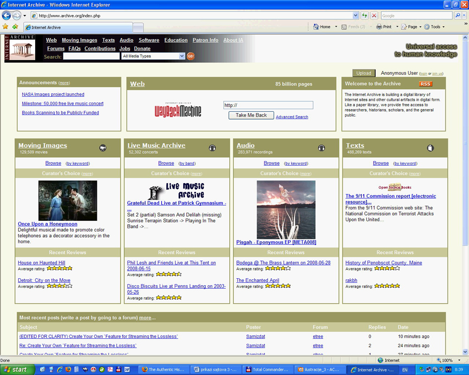Image resolution: width=469 pixels, height=375 pixels.
Task: Click the Refresh page icon
Action: [365, 16]
